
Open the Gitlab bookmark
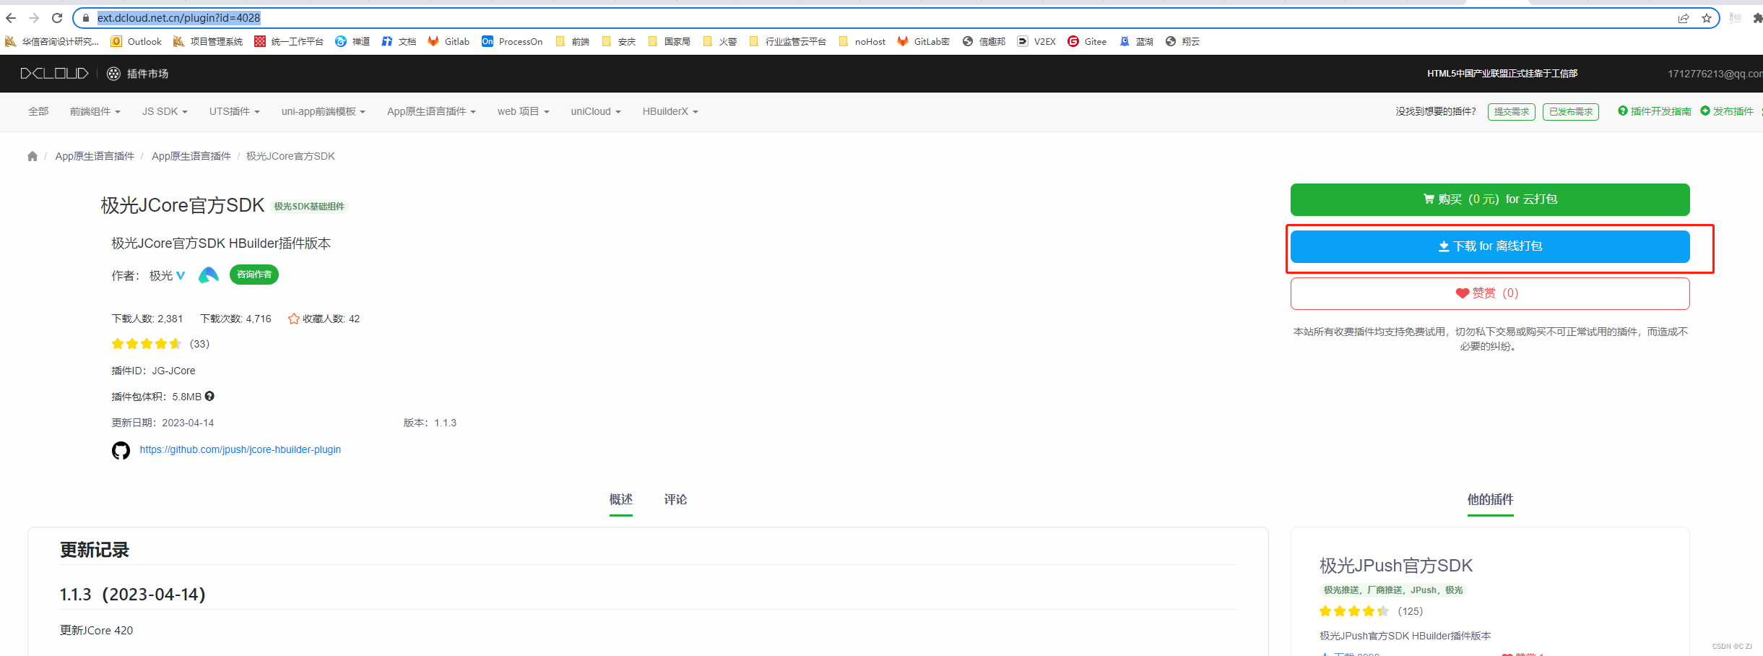[449, 41]
